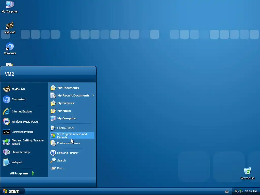Click My Computer icon in Start menu
Viewport: 260px width, 195px height.
point(53,118)
